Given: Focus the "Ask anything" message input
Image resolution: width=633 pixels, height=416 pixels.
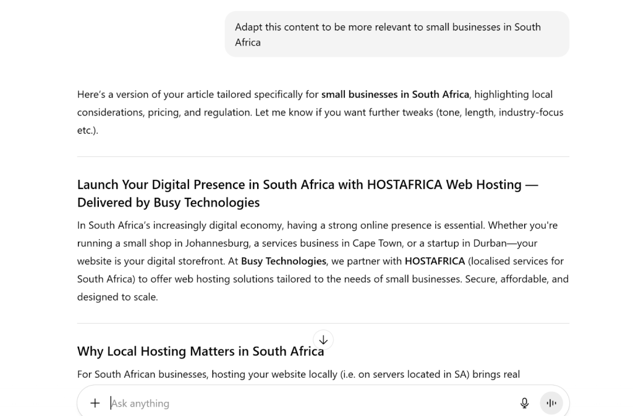Looking at the screenshot, I should (309, 403).
